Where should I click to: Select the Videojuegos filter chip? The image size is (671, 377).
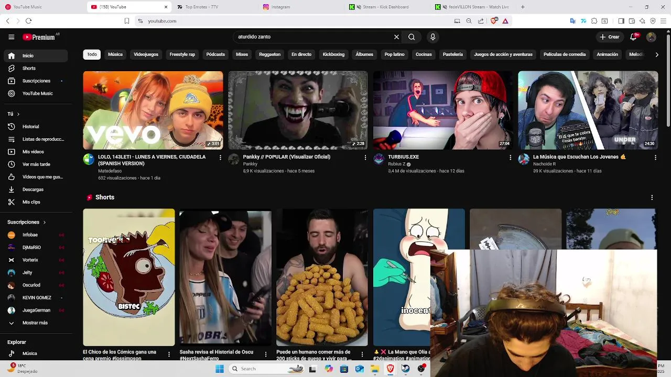[x=146, y=54]
